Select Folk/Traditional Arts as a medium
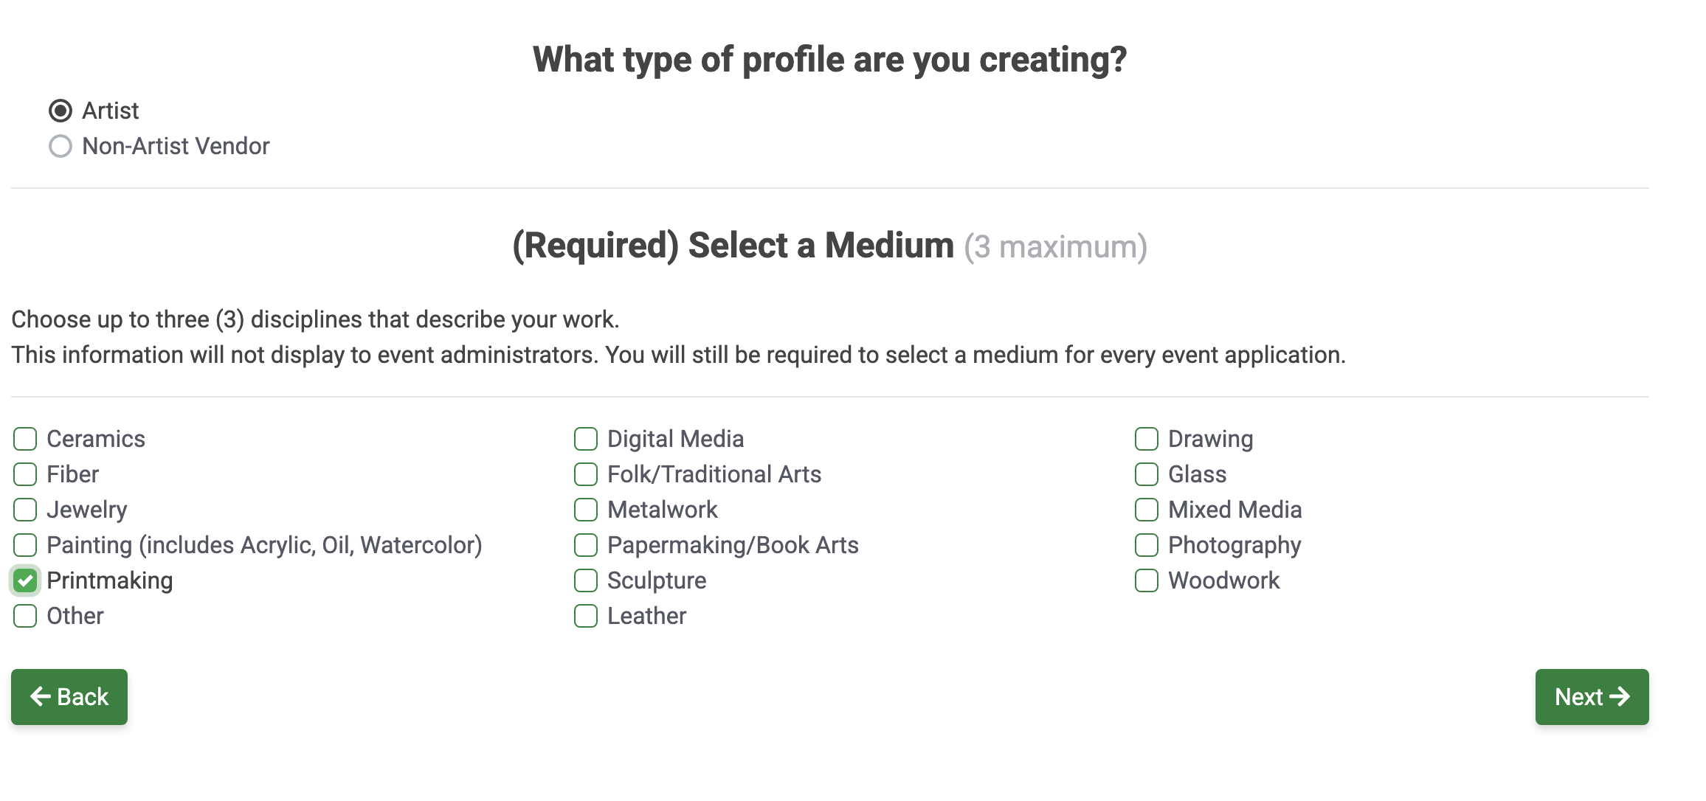Viewport: 1706px width, 801px height. tap(585, 474)
